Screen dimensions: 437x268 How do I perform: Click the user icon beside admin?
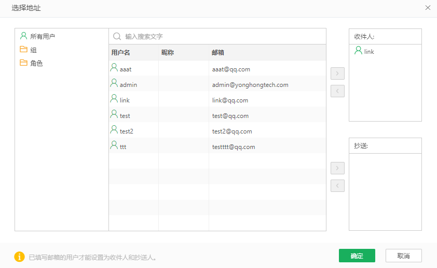coord(114,83)
